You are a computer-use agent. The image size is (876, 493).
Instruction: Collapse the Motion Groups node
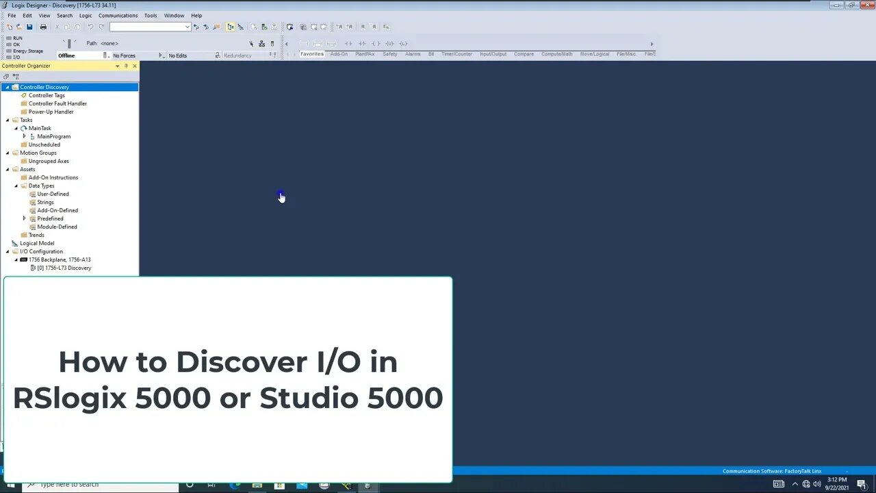point(8,153)
